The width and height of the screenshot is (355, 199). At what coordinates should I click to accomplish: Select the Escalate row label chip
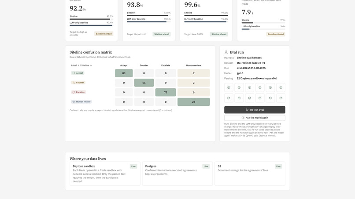click(x=78, y=92)
